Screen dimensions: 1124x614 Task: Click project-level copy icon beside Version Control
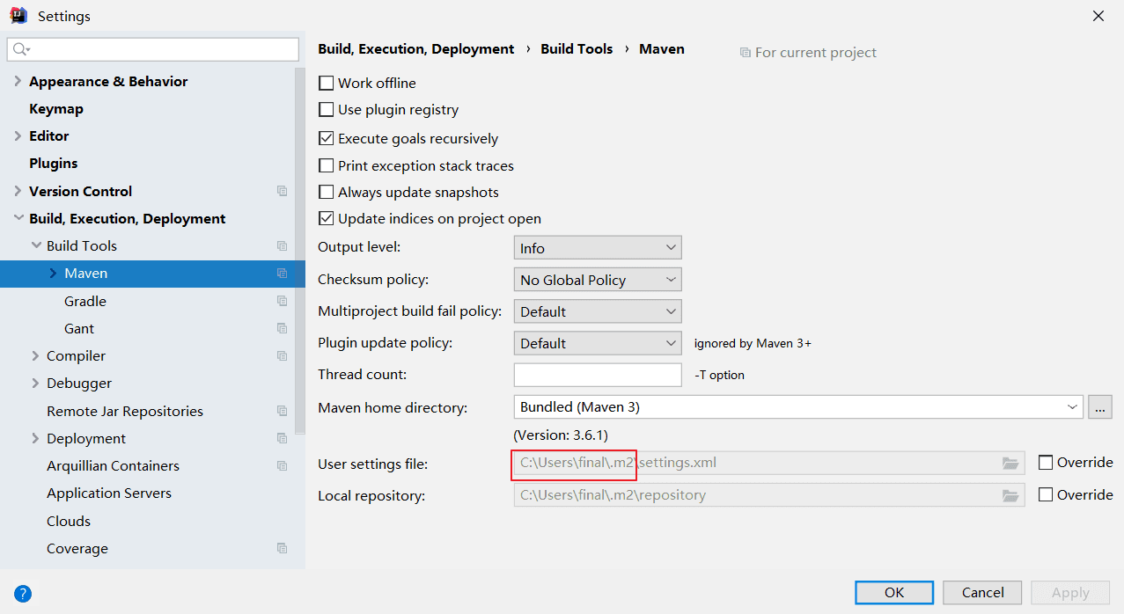click(x=282, y=191)
